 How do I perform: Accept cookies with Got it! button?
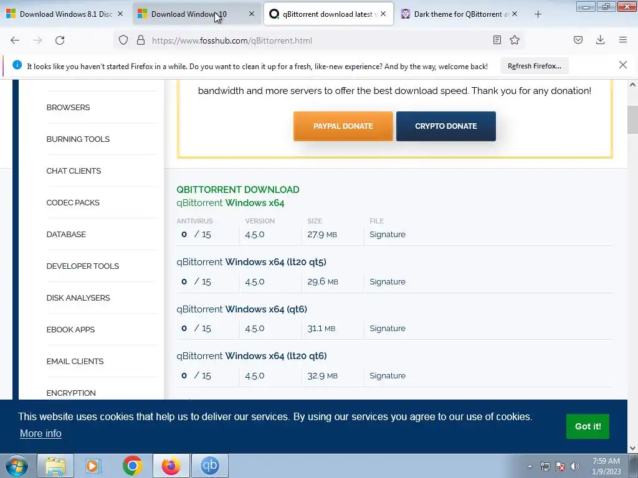pyautogui.click(x=588, y=426)
